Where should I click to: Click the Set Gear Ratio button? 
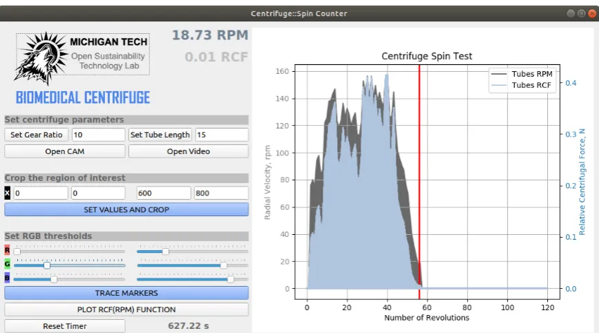(37, 135)
